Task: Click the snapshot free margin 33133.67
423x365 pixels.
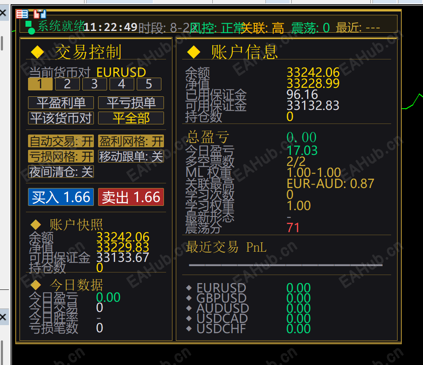Action: click(123, 258)
